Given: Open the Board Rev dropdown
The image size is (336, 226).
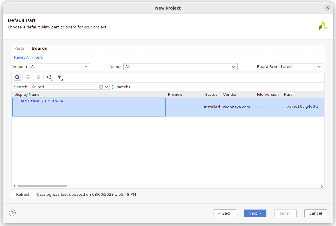Looking at the screenshot, I should [x=301, y=67].
